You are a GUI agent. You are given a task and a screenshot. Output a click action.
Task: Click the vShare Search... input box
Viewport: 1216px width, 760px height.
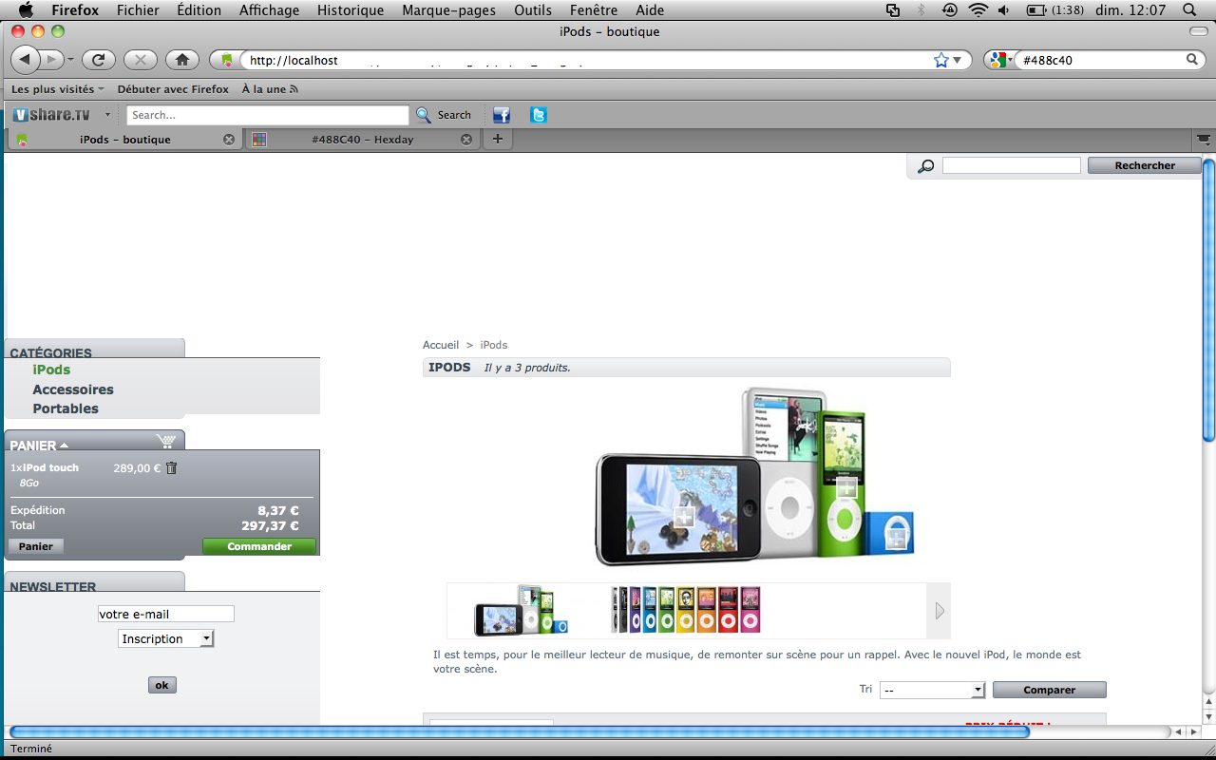tap(268, 115)
